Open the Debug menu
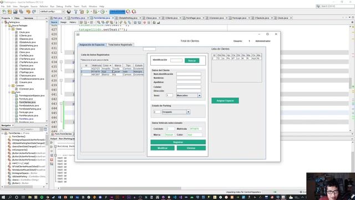This screenshot has width=355, height=200. click(59, 6)
